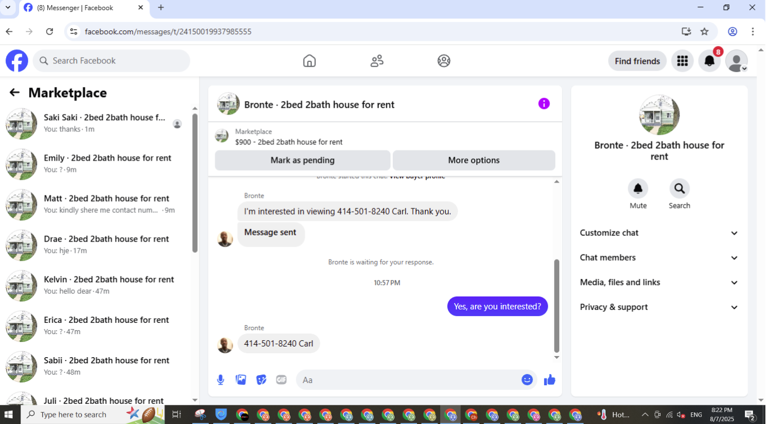Bookmark this tab with star icon
This screenshot has height=424, width=766.
pos(705,31)
